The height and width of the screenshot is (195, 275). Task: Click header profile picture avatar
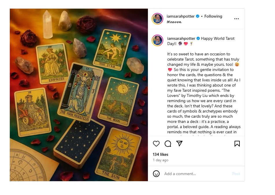tap(157, 19)
